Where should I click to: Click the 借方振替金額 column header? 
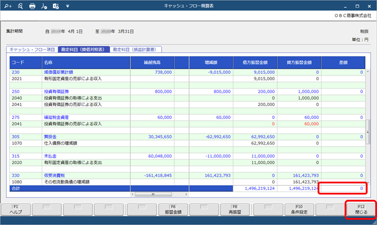tap(255, 63)
